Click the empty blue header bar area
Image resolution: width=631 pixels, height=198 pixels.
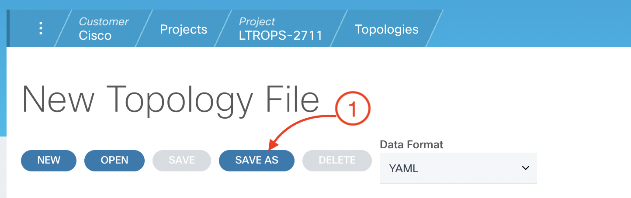click(x=533, y=26)
